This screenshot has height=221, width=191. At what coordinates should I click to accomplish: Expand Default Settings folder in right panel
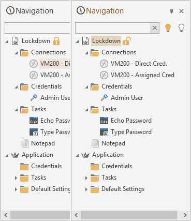(86, 189)
